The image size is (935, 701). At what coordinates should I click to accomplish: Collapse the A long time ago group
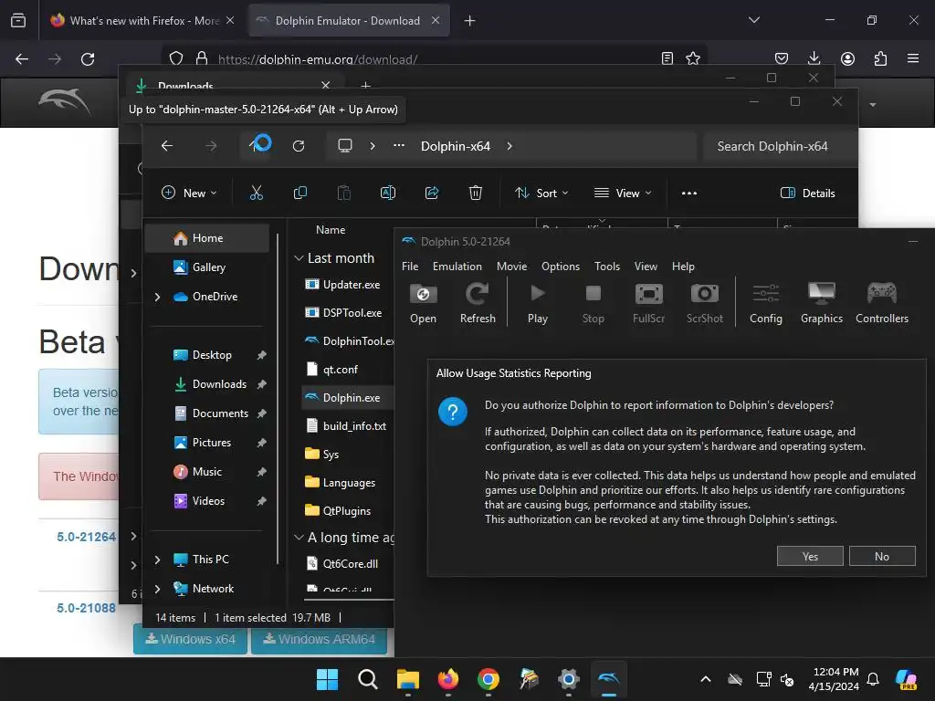tap(299, 537)
